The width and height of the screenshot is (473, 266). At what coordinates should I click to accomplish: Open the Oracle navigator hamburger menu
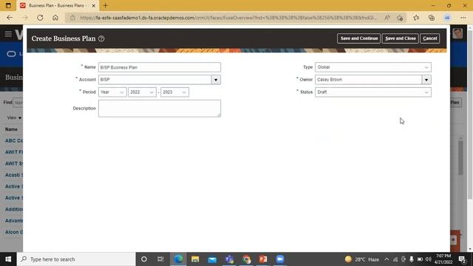pyautogui.click(x=8, y=34)
